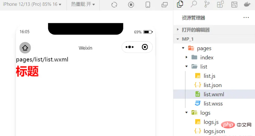255x136 pixels.
Task: Click the stop simulator icon
Action: pyautogui.click(x=131, y=5)
